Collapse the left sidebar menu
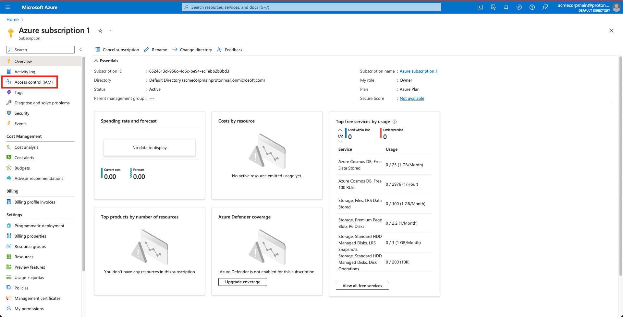Viewport: 623px width, 317px height. [81, 50]
